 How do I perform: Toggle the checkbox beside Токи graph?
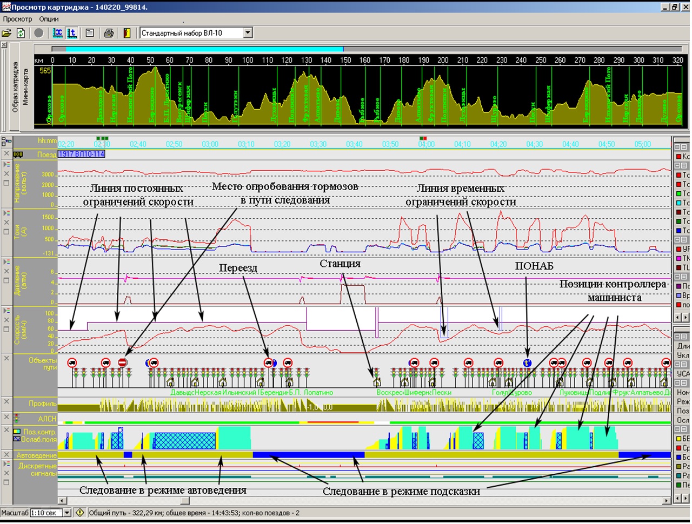tap(6, 232)
